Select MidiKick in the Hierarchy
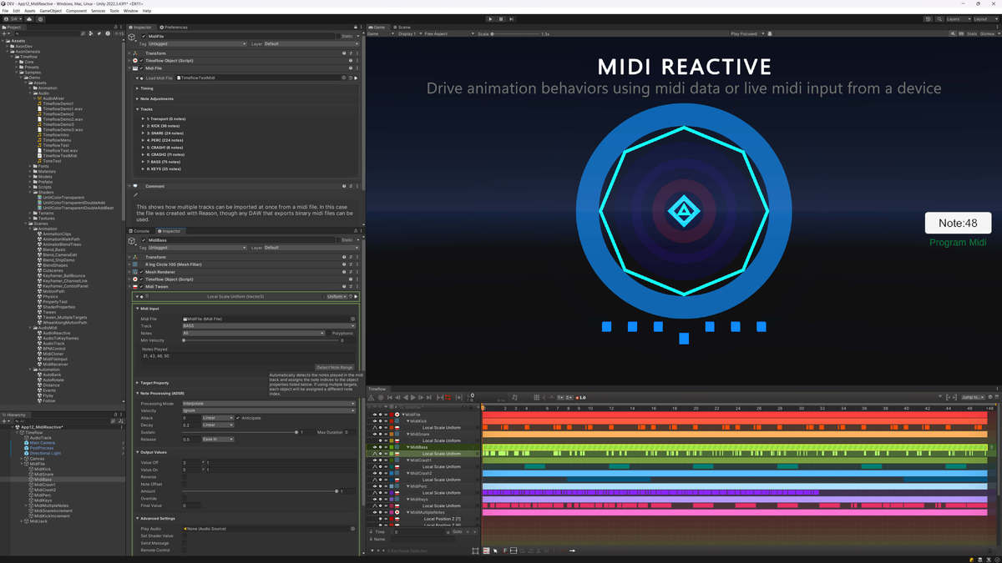Screen dimensions: 1002x563 pyautogui.click(x=42, y=469)
